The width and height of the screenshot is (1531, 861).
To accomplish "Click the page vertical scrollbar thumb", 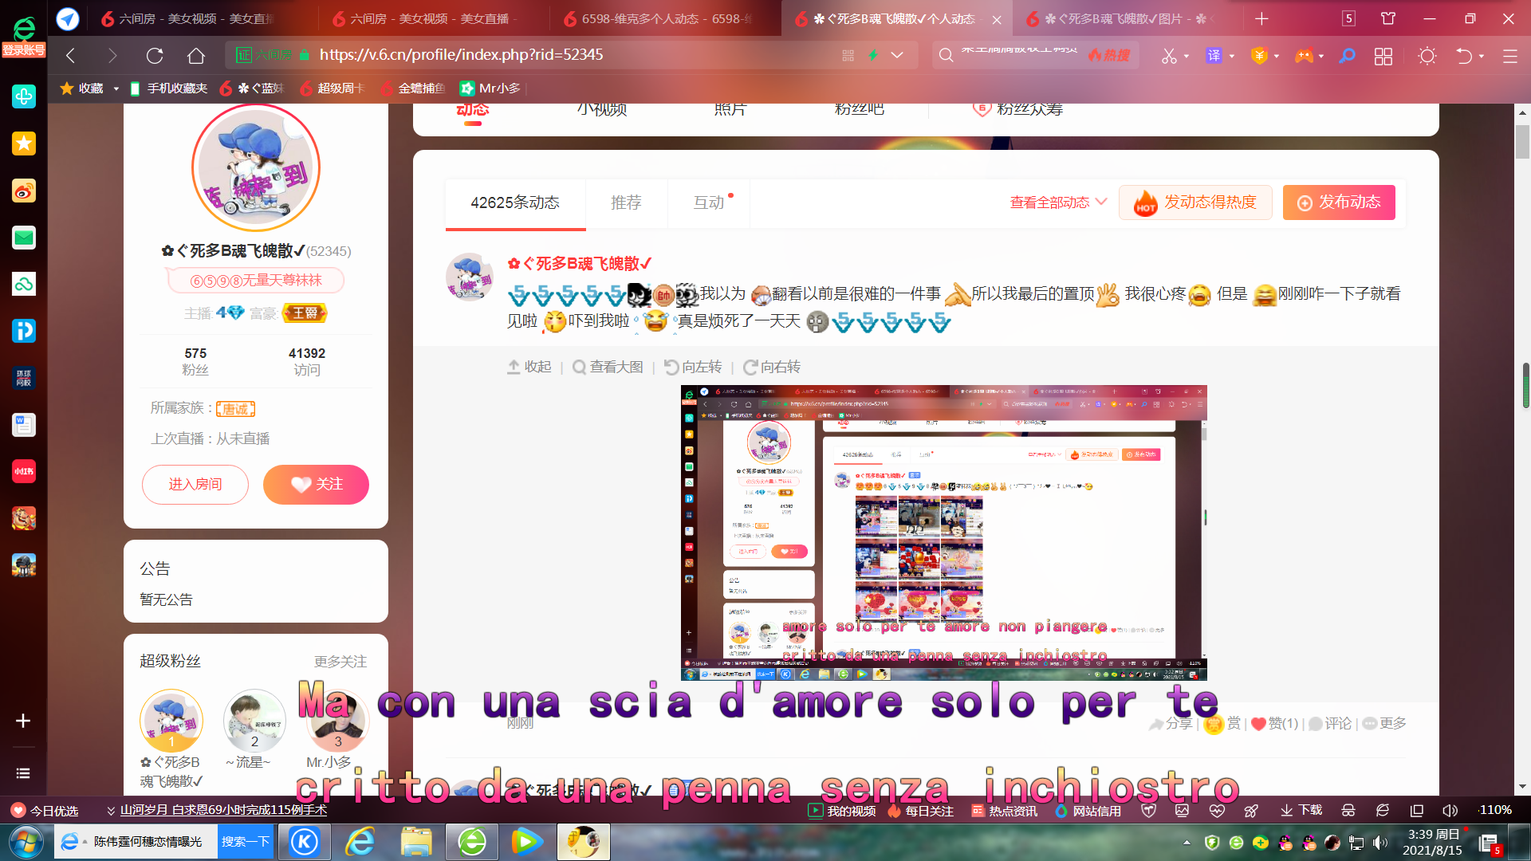I will 1523,142.
